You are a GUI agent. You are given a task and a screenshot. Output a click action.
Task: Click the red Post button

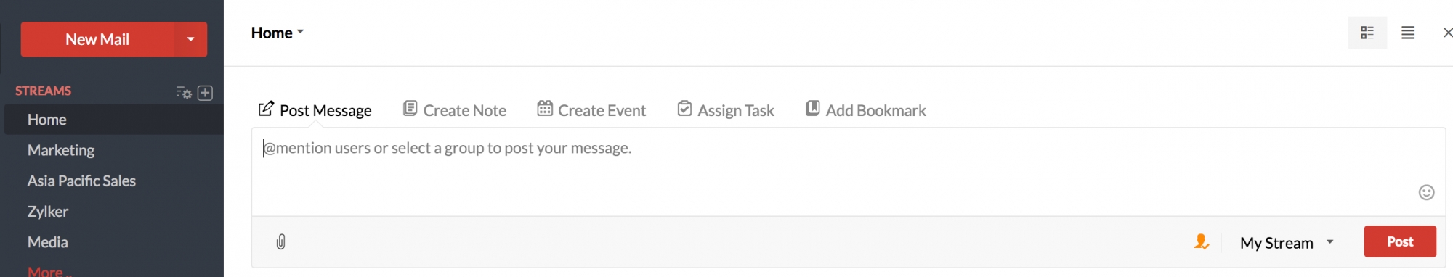click(x=1400, y=241)
